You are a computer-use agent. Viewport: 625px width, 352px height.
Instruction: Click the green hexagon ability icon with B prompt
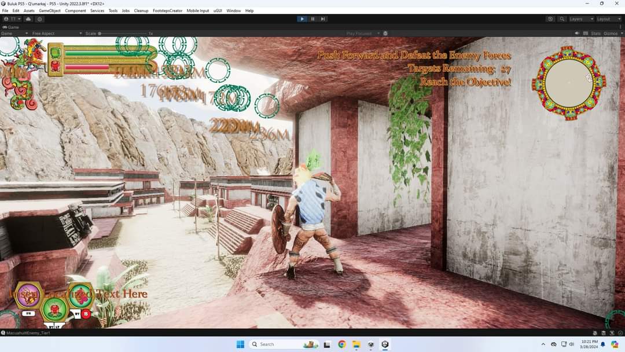pos(80,295)
